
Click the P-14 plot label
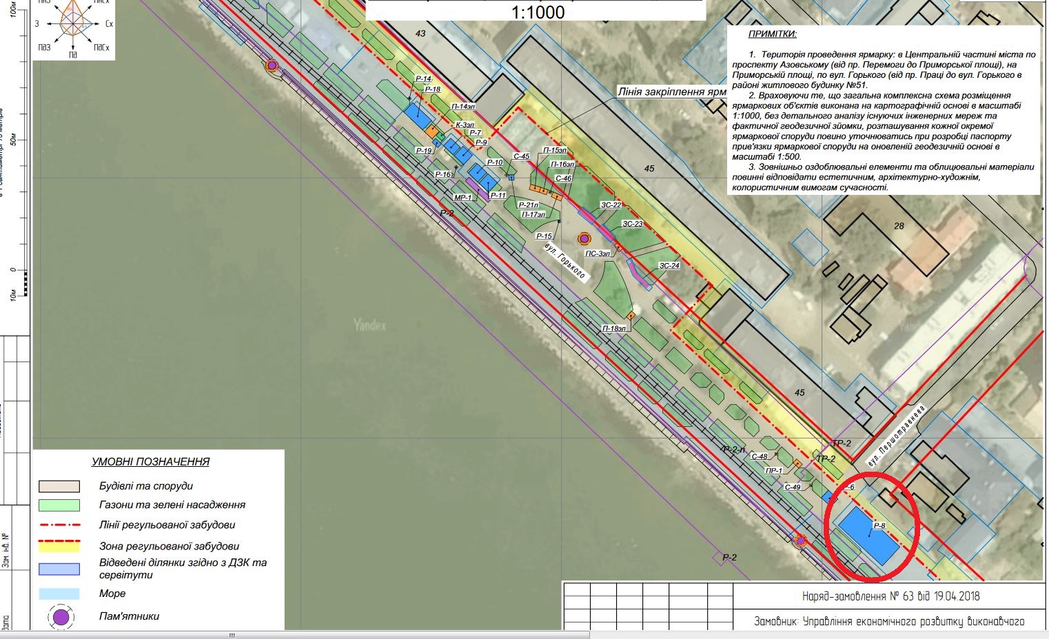coord(423,79)
